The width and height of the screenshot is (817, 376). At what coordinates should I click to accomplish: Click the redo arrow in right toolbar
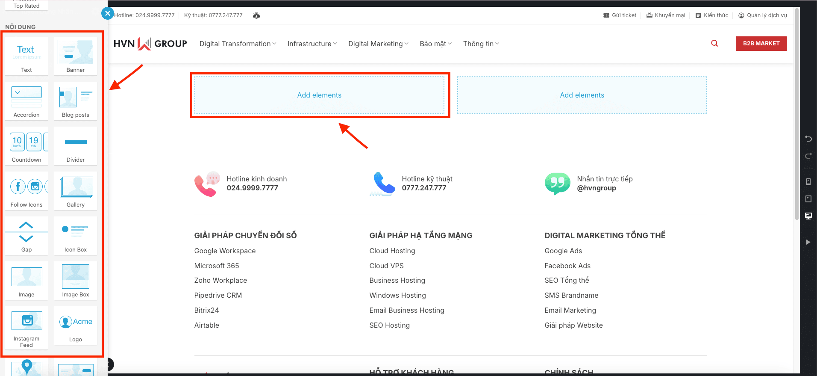808,156
